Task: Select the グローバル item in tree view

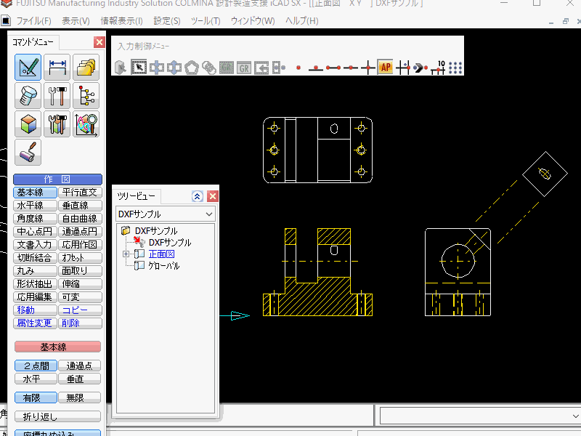Action: point(163,266)
